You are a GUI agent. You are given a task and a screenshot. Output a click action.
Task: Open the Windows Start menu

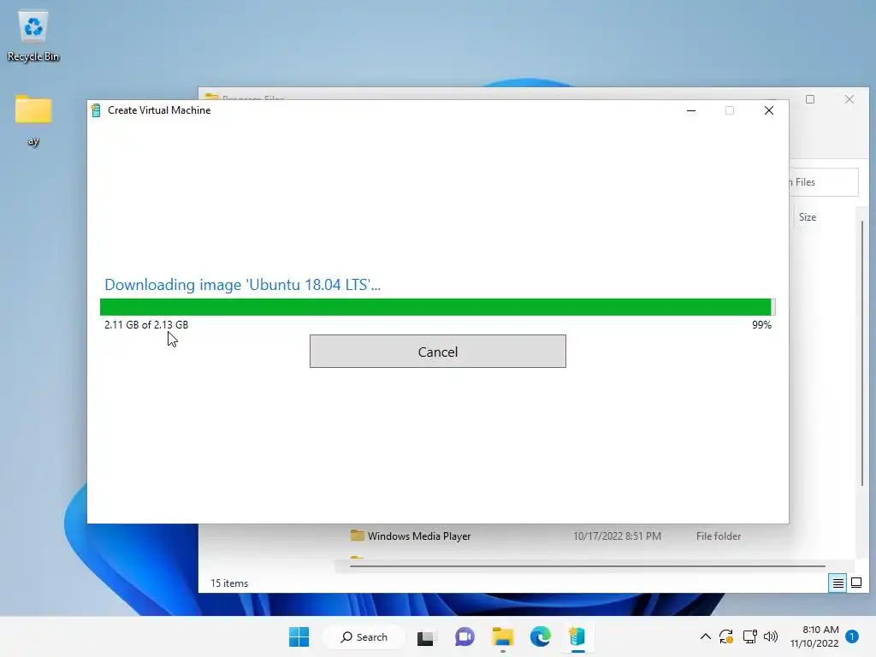(x=299, y=636)
